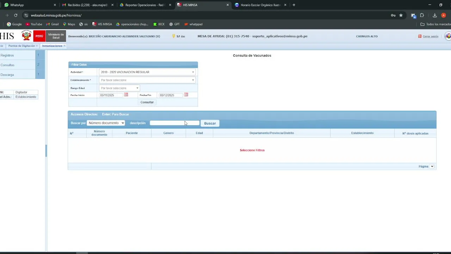The image size is (451, 254).
Task: Open the Página dropdown in the footer
Action: pyautogui.click(x=432, y=166)
